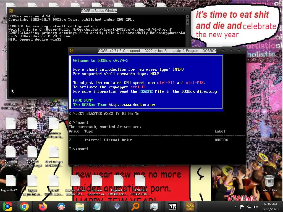Click the 'Internal Virtual Drive' entry
Screen dimensions: 283x212
(x=109, y=140)
